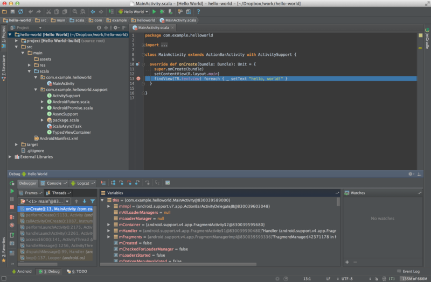The height and width of the screenshot is (282, 431).
Task: Click next frame down arrow
Action: tap(85, 201)
